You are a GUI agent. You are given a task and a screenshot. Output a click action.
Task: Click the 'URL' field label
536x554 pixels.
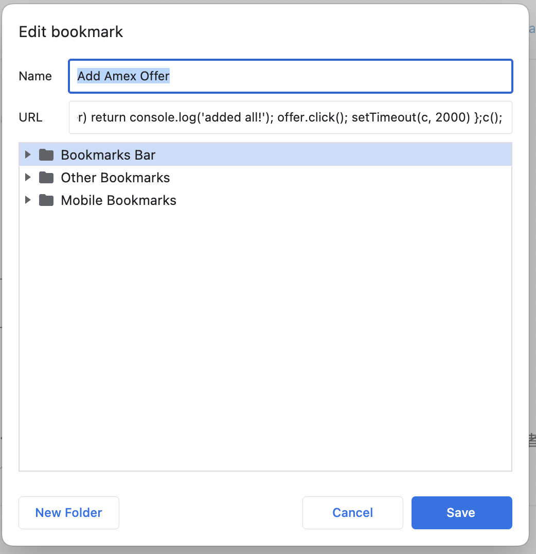pyautogui.click(x=30, y=117)
